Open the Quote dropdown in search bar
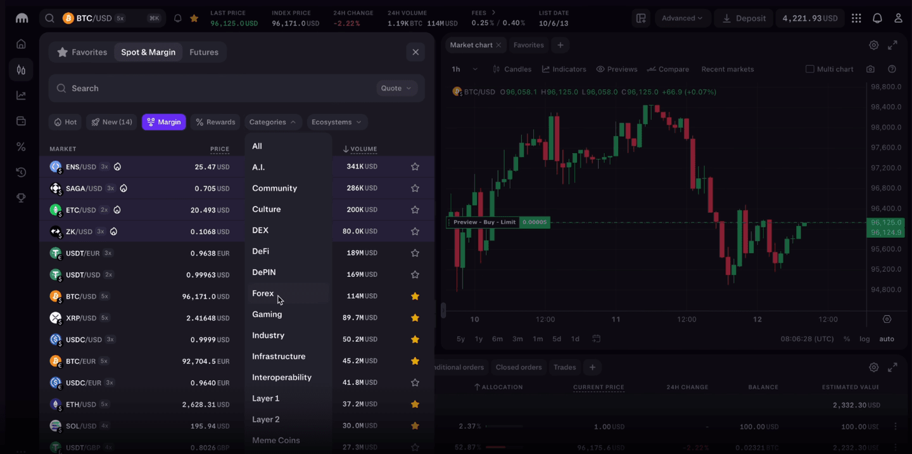The height and width of the screenshot is (454, 912). point(396,88)
